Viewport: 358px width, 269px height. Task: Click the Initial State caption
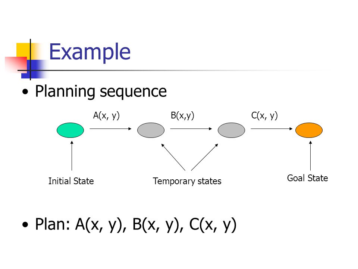71,181
